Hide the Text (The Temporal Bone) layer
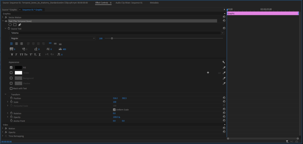Screen dimensions: 303x144 pyautogui.click(x=6, y=21)
